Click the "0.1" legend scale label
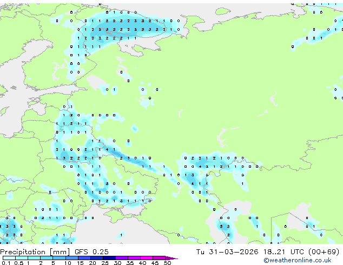 [x=6, y=263]
